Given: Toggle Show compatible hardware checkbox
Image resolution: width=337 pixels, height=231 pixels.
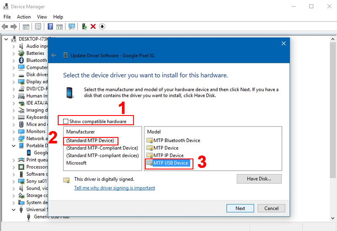Looking at the screenshot, I should 66,121.
